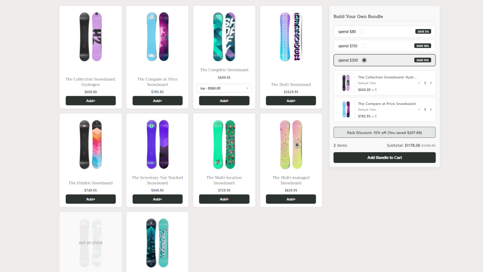Viewport: 483px width, 272px height.
Task: Click the Collection Snowboard thumbnail in the bundle
Action: 346,83
